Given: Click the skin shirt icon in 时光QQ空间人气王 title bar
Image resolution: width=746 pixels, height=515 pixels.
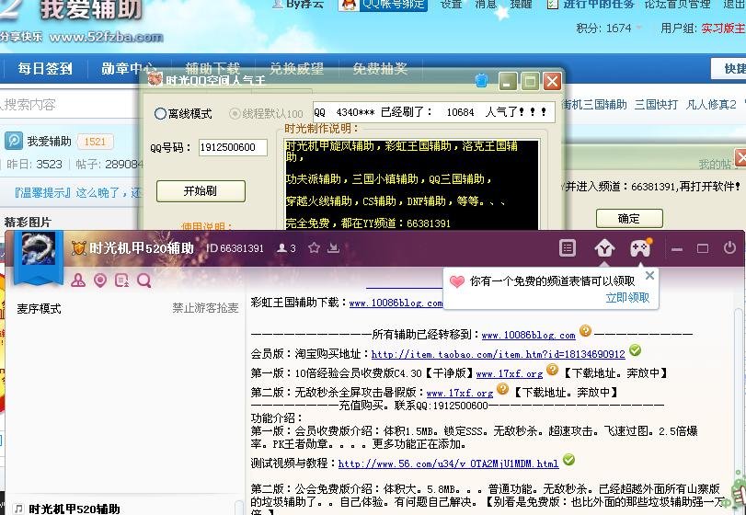Looking at the screenshot, I should pyautogui.click(x=481, y=80).
